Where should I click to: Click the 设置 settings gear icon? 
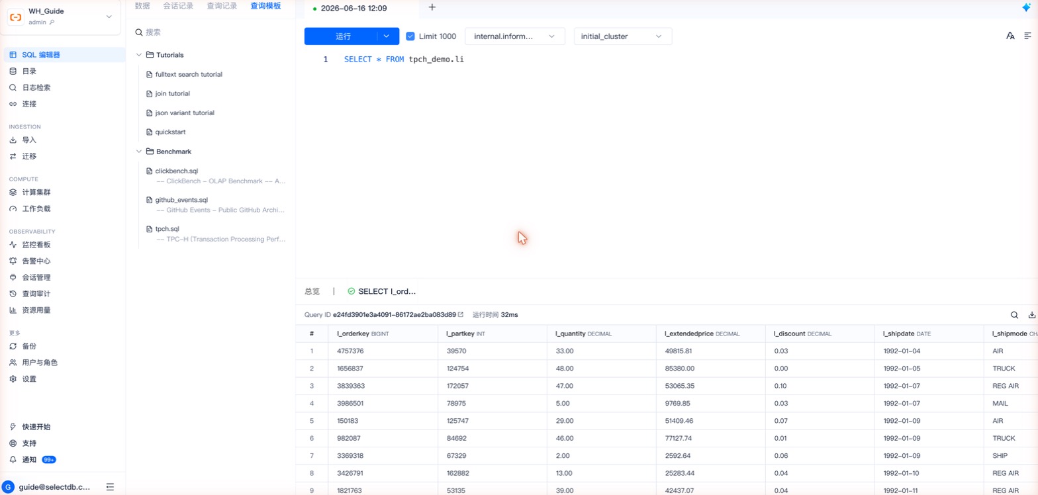coord(13,379)
